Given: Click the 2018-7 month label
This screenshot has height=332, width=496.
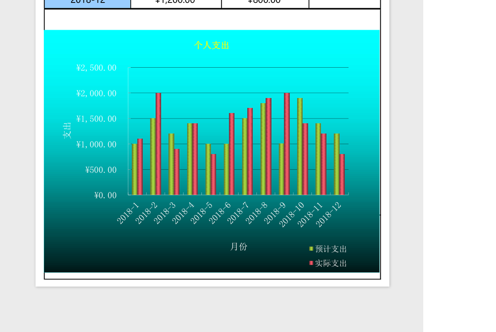Looking at the screenshot, I should tap(238, 213).
